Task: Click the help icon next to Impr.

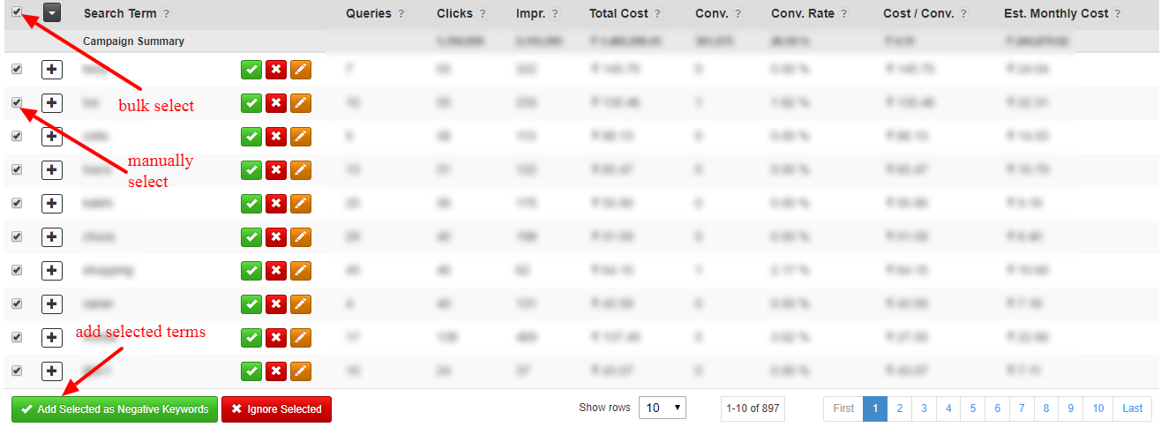Action: click(556, 14)
